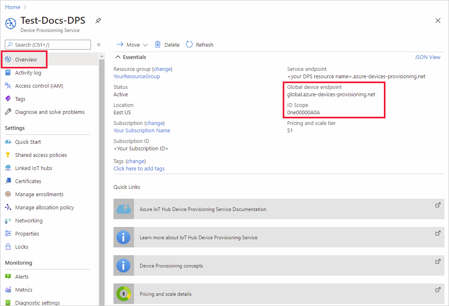This screenshot has height=306, width=449.
Task: Click the Device Provisioning Service logo icon
Action: (11, 24)
